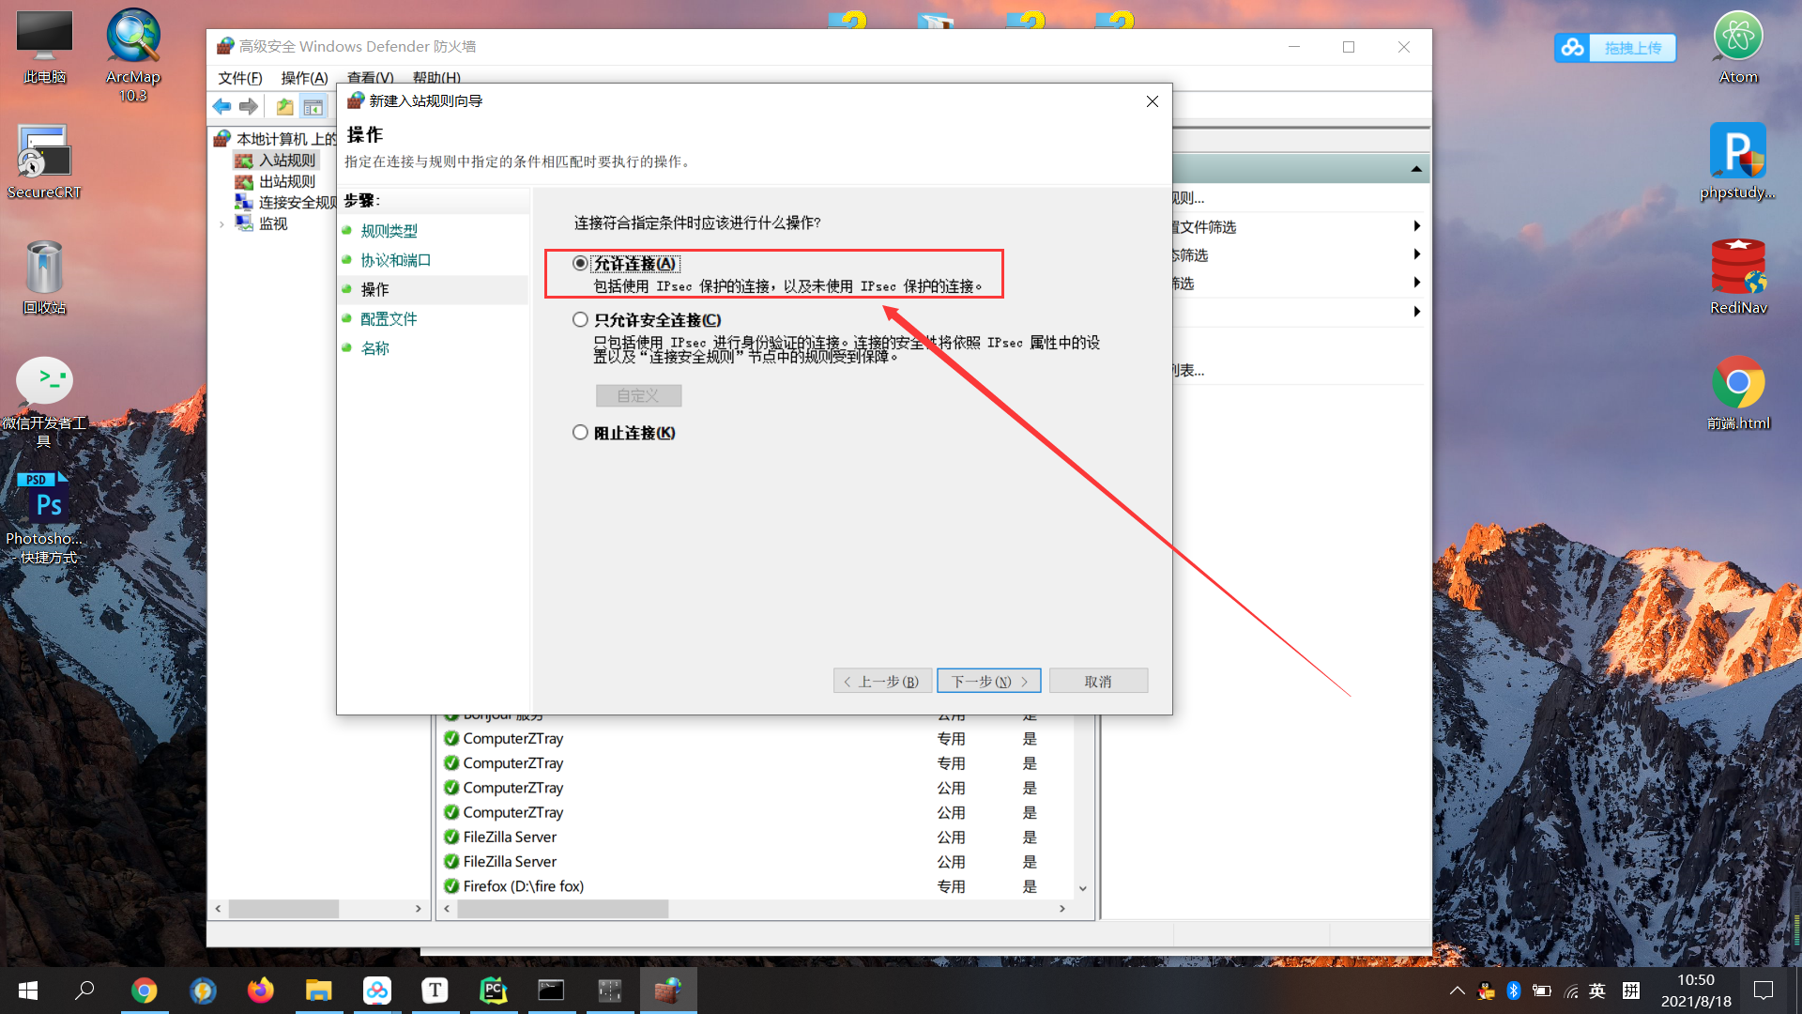
Task: Open the Chrome browser from the taskbar
Action: tap(145, 990)
